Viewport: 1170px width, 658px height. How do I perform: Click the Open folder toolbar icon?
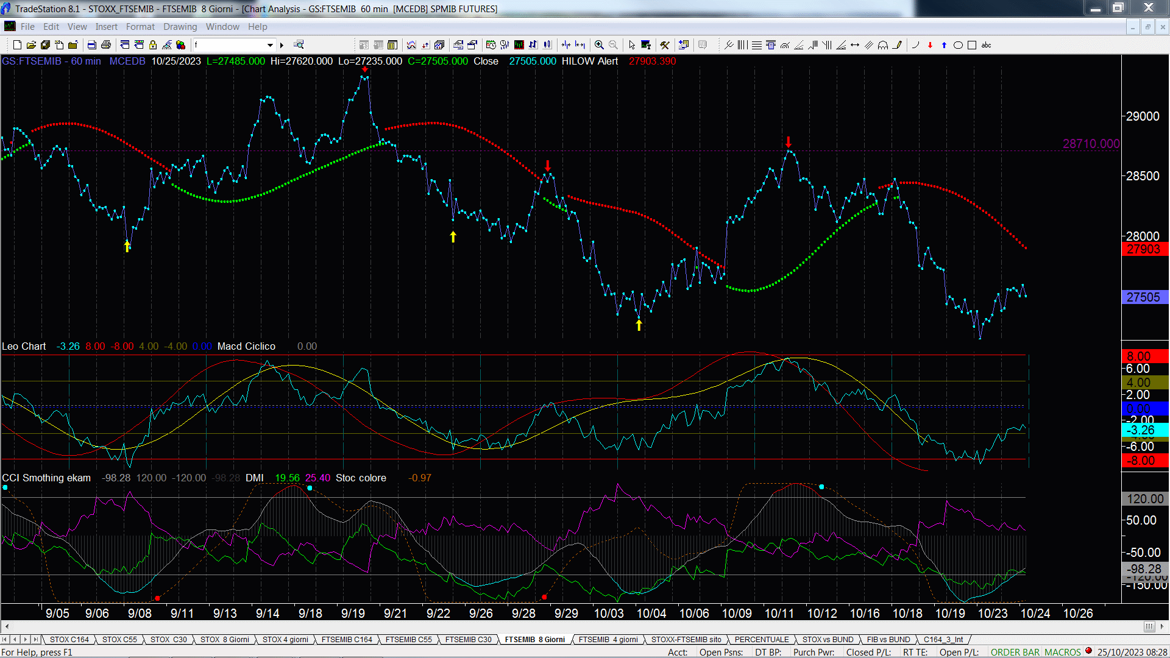click(31, 45)
